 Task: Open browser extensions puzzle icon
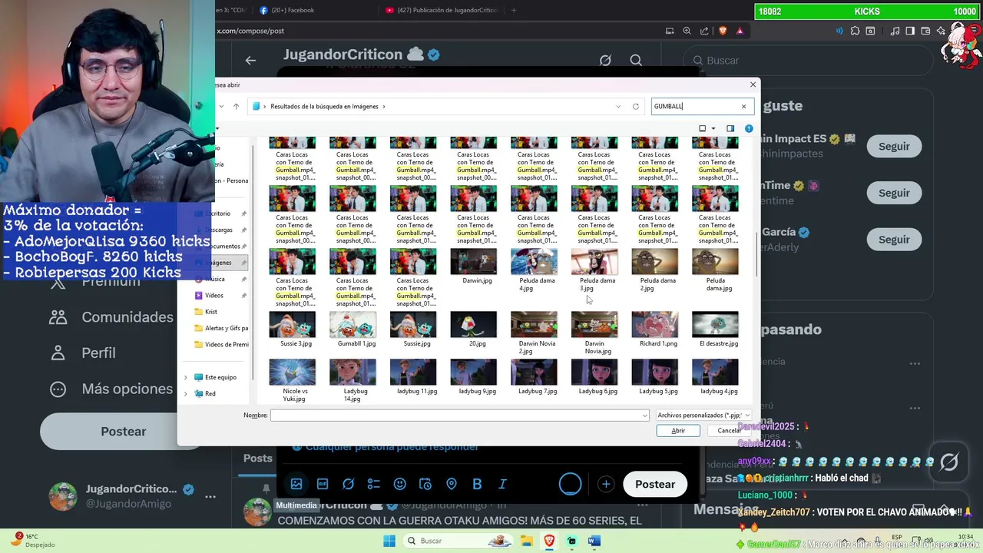(855, 31)
